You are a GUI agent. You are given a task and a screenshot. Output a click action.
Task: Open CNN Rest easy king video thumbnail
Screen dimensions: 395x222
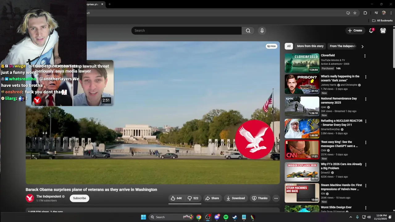click(302, 150)
